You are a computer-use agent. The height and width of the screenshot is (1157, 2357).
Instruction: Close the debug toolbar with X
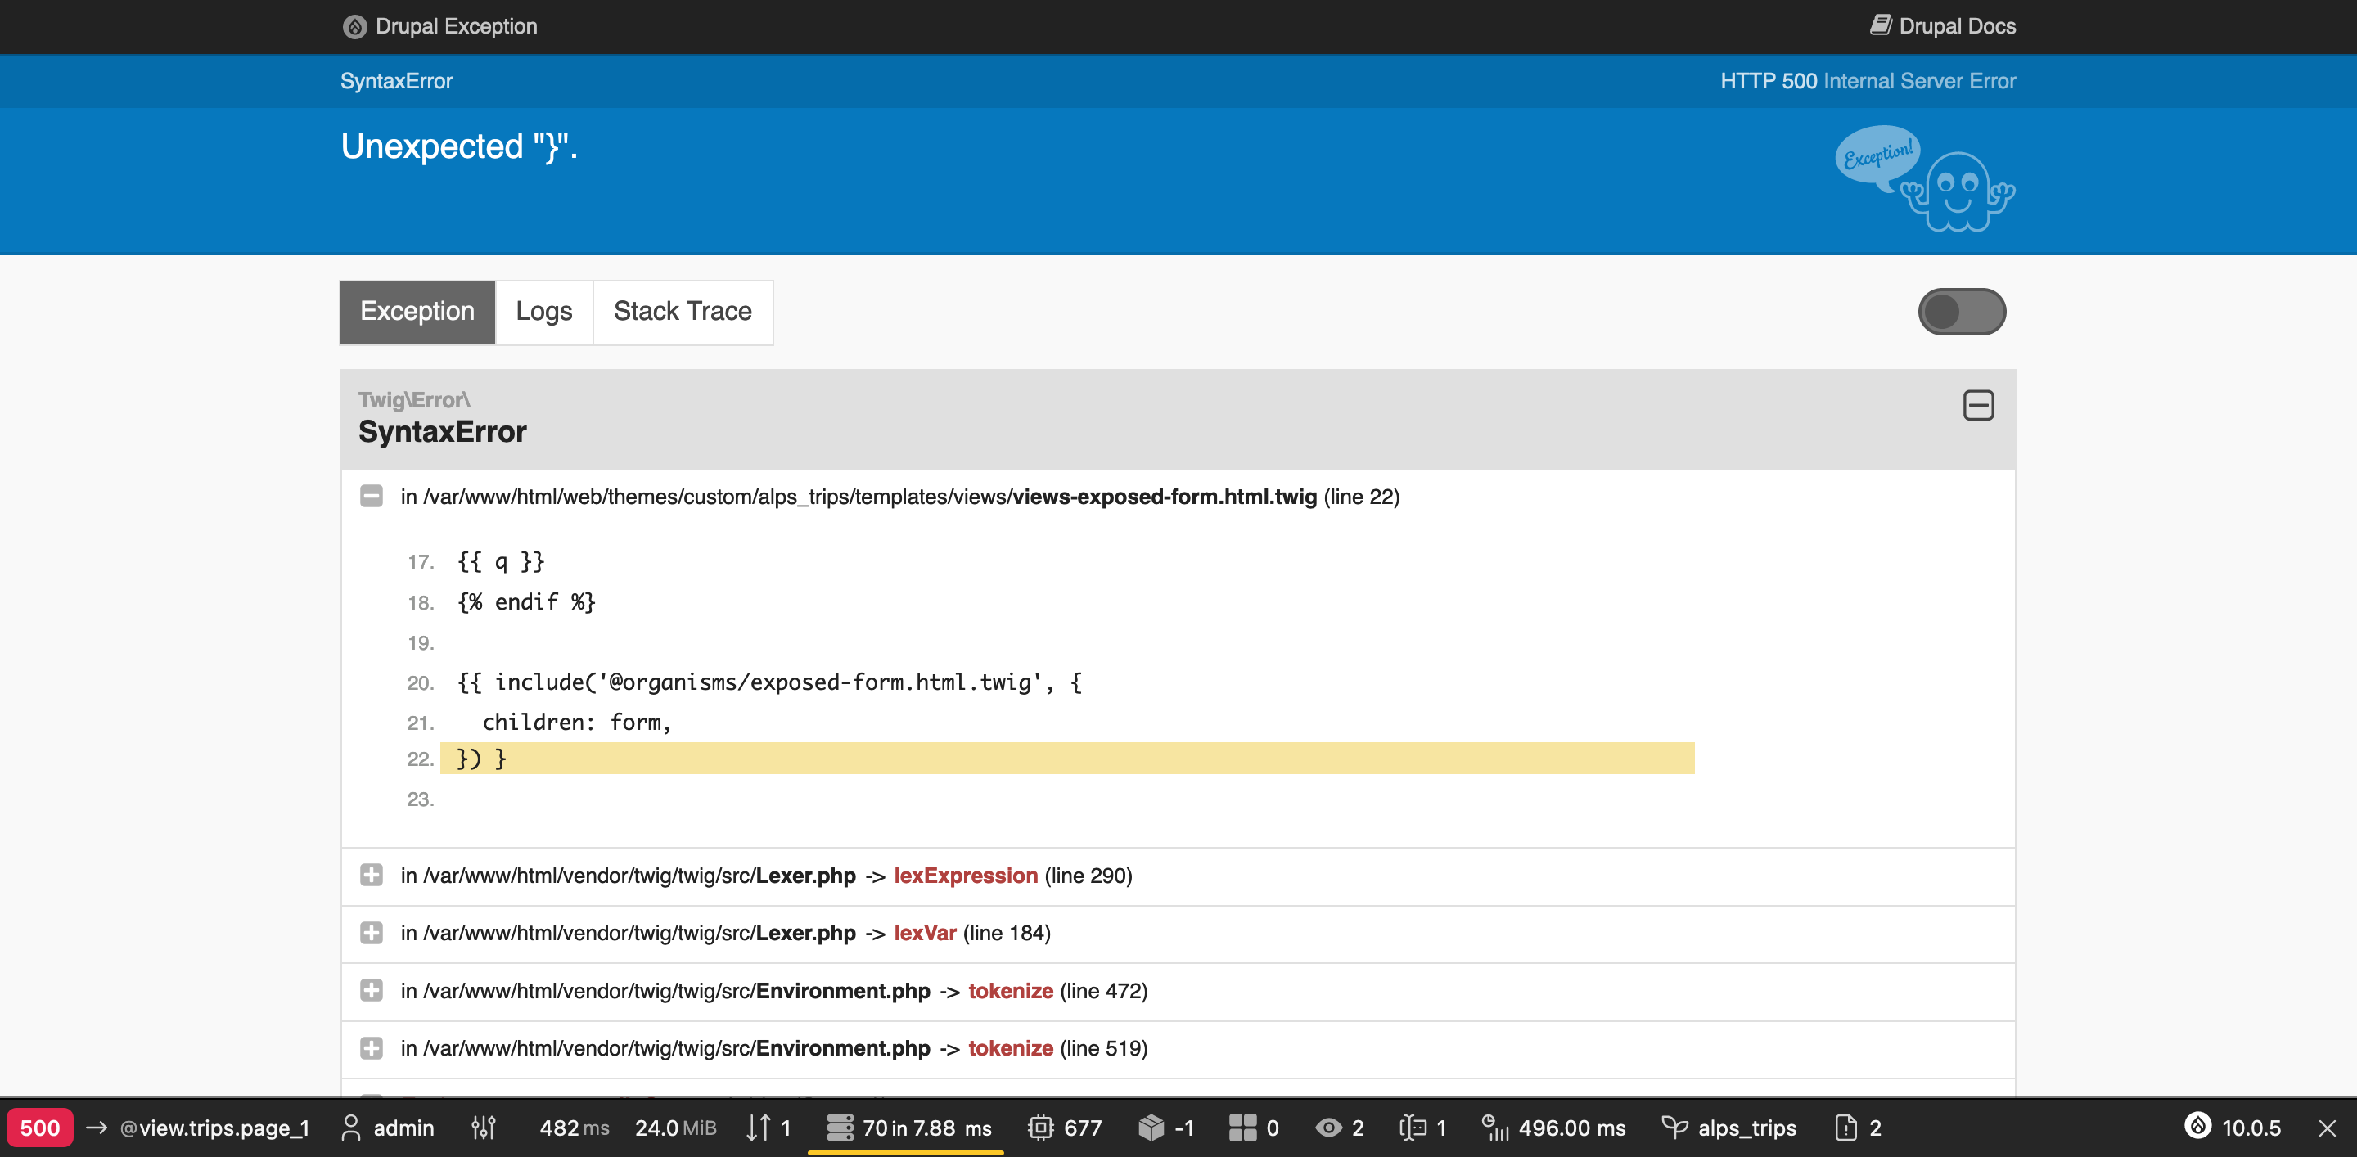pos(2327,1128)
